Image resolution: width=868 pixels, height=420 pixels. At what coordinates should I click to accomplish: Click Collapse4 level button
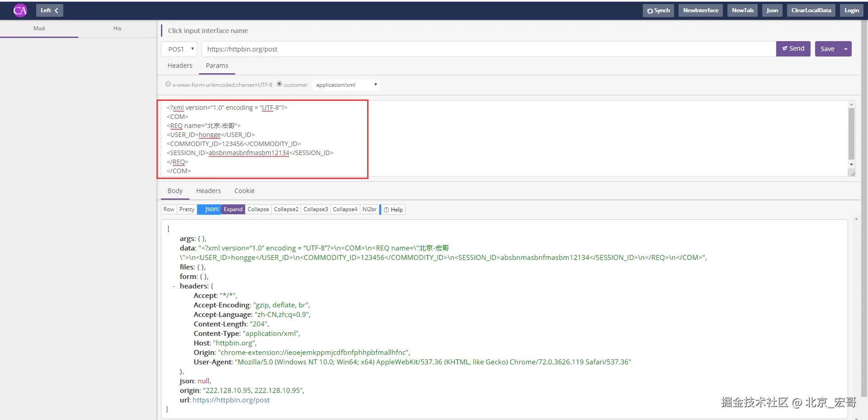tap(345, 209)
